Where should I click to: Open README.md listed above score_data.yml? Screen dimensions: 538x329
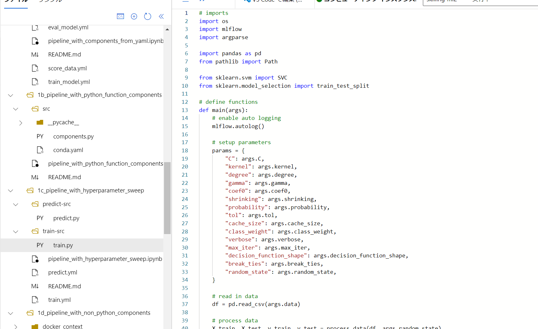[x=65, y=55]
